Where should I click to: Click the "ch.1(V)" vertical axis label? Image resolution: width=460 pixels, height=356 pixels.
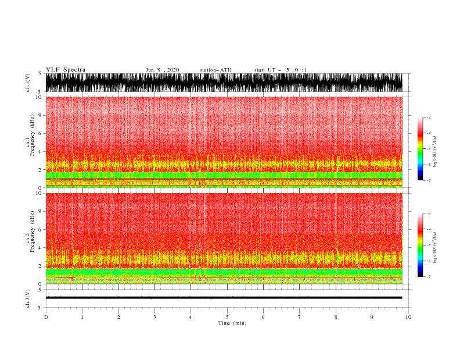click(28, 83)
